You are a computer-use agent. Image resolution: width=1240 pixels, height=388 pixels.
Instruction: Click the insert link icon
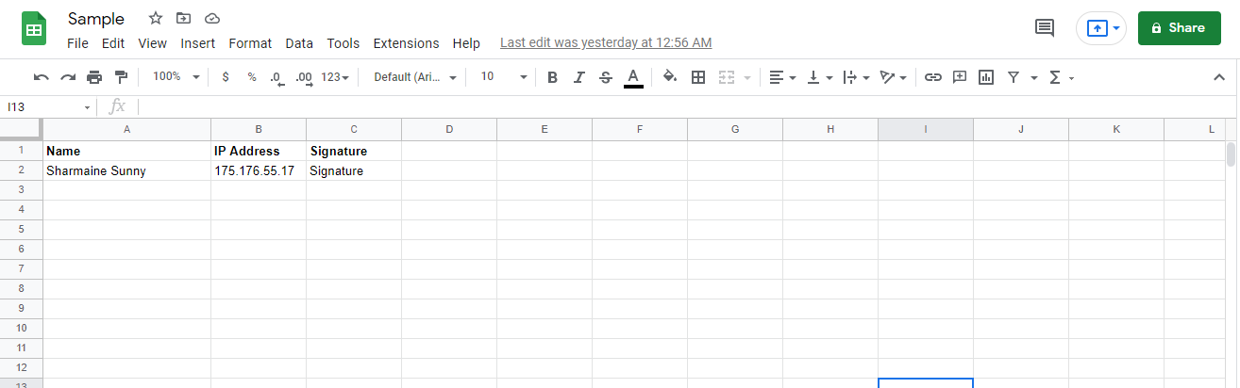coord(932,77)
